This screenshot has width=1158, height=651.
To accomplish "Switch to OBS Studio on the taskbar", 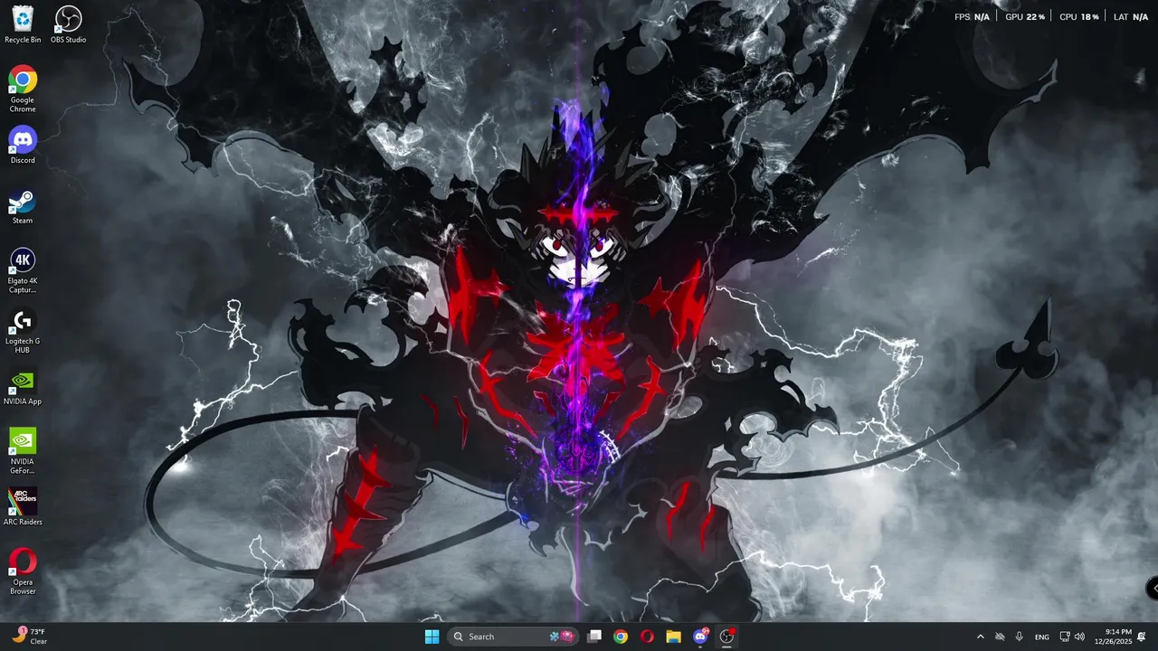I will click(x=726, y=637).
